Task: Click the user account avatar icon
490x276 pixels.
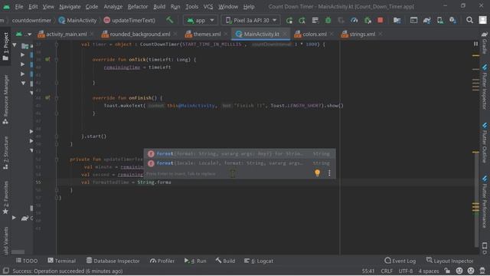Action: pyautogui.click(x=482, y=21)
